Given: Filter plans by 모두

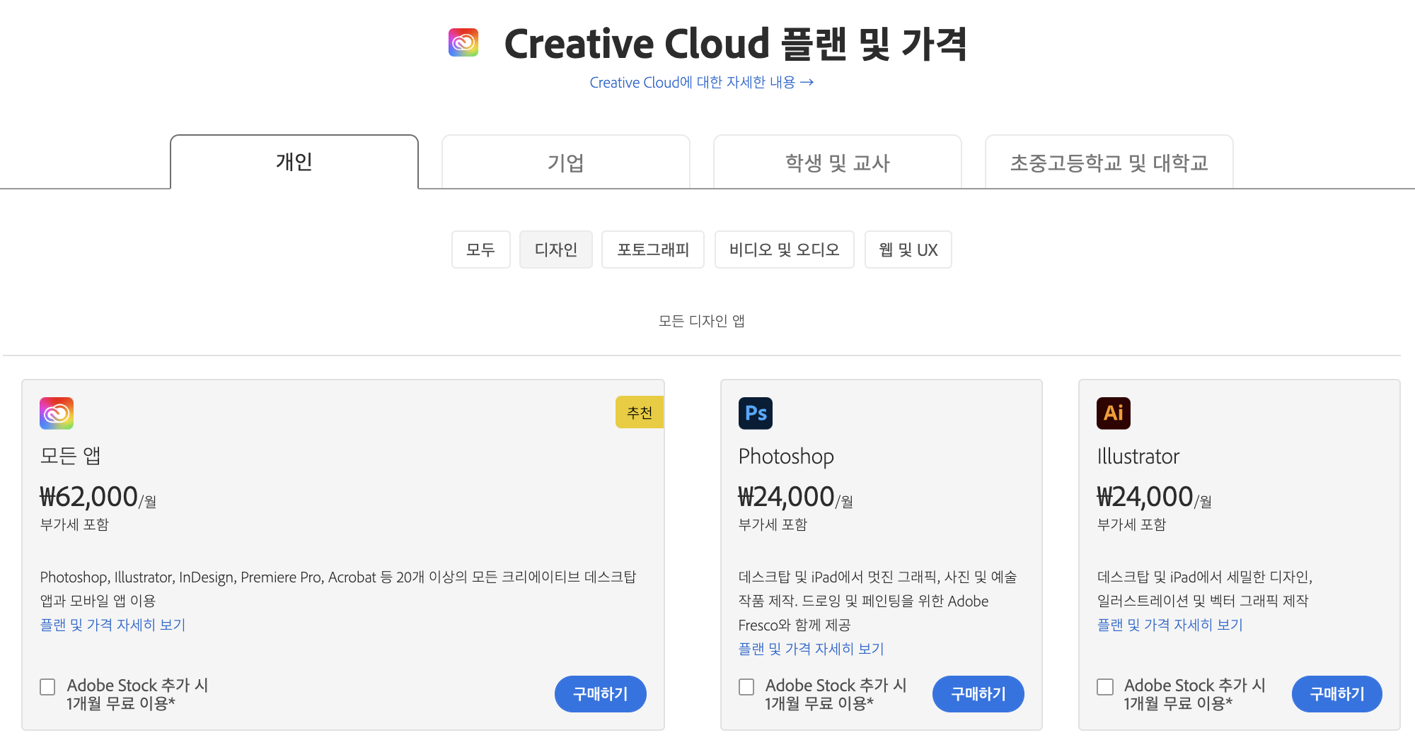Looking at the screenshot, I should pyautogui.click(x=481, y=249).
